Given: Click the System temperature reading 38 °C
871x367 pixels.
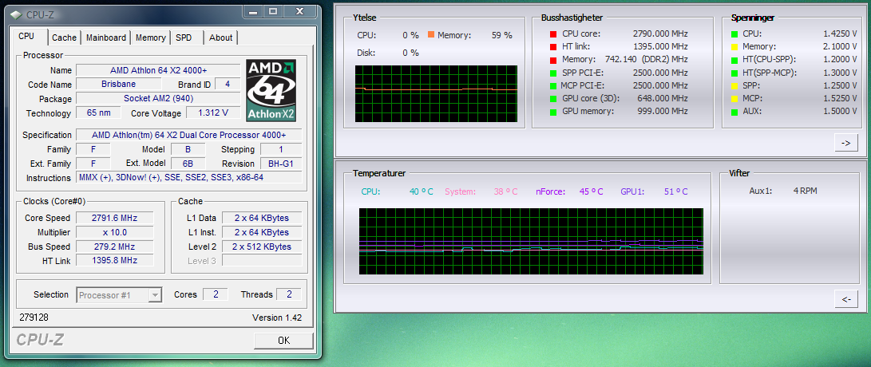Looking at the screenshot, I should (x=505, y=192).
